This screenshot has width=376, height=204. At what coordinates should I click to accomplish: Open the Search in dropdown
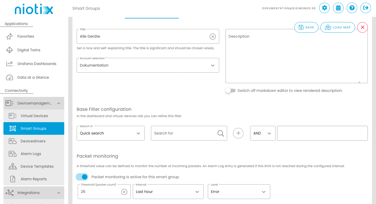(111, 133)
